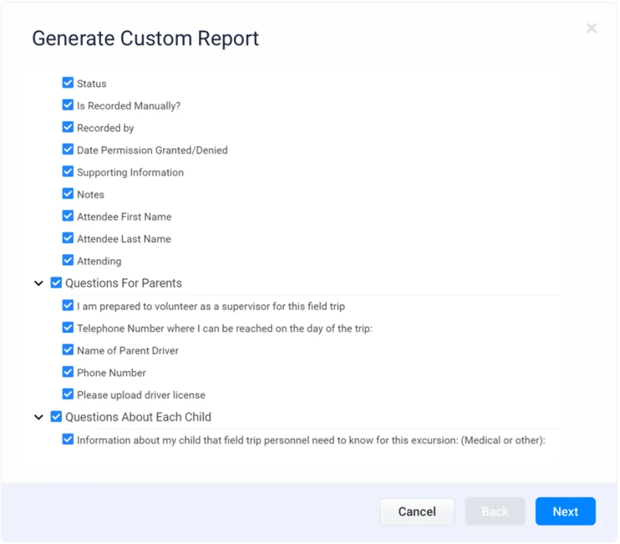
Task: Uncheck Attendee First Name
Action: click(x=68, y=216)
